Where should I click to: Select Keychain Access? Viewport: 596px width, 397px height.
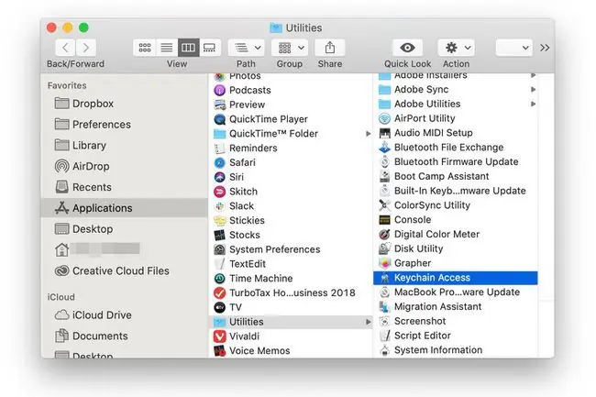click(x=456, y=278)
